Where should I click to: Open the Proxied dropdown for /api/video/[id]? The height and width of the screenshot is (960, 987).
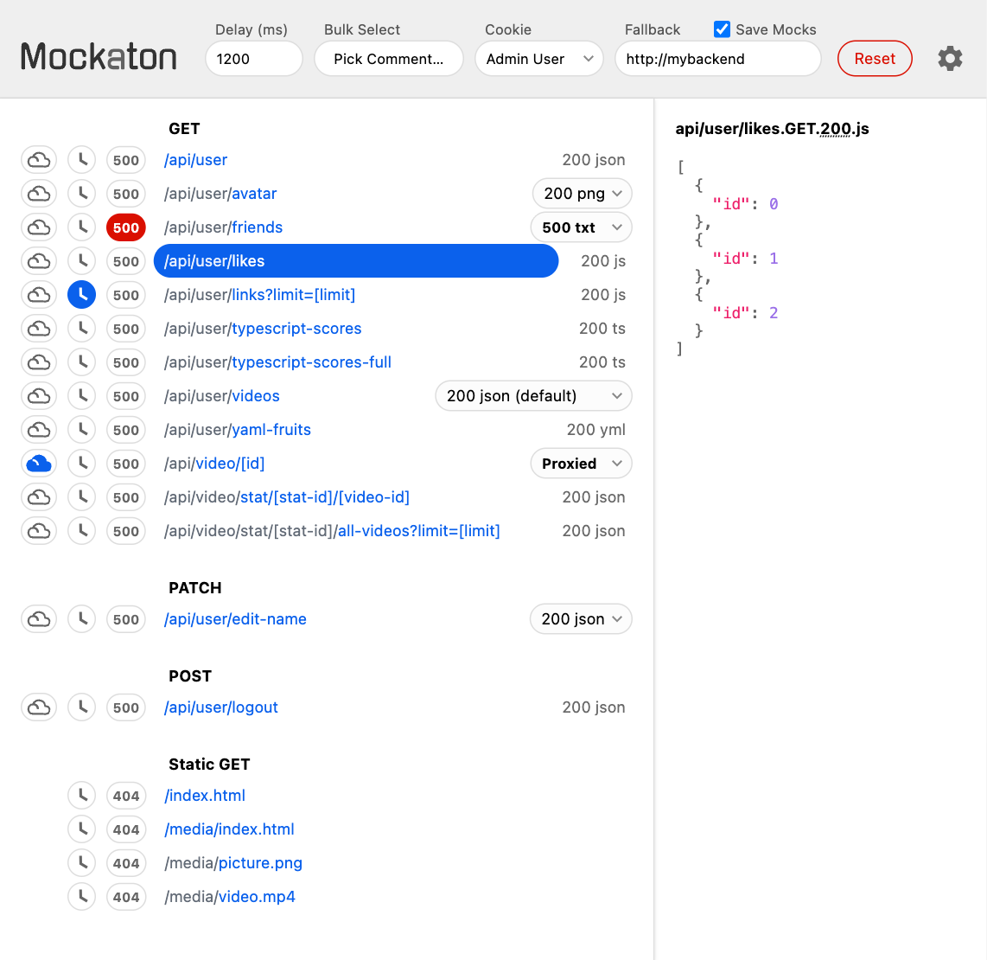(x=581, y=463)
